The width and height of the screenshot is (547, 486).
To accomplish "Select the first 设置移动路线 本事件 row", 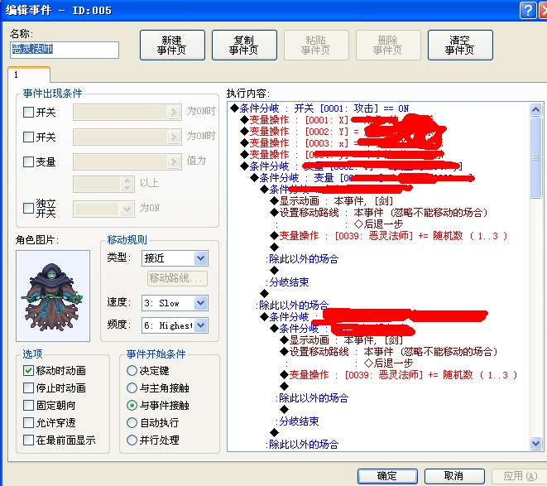I will pyautogui.click(x=378, y=213).
